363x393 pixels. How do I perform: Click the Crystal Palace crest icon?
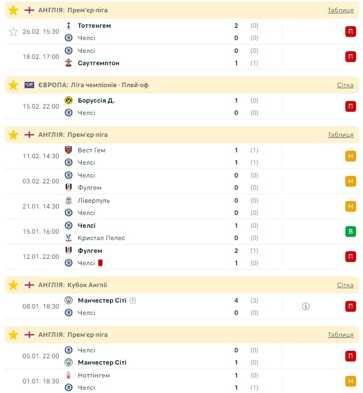(68, 238)
